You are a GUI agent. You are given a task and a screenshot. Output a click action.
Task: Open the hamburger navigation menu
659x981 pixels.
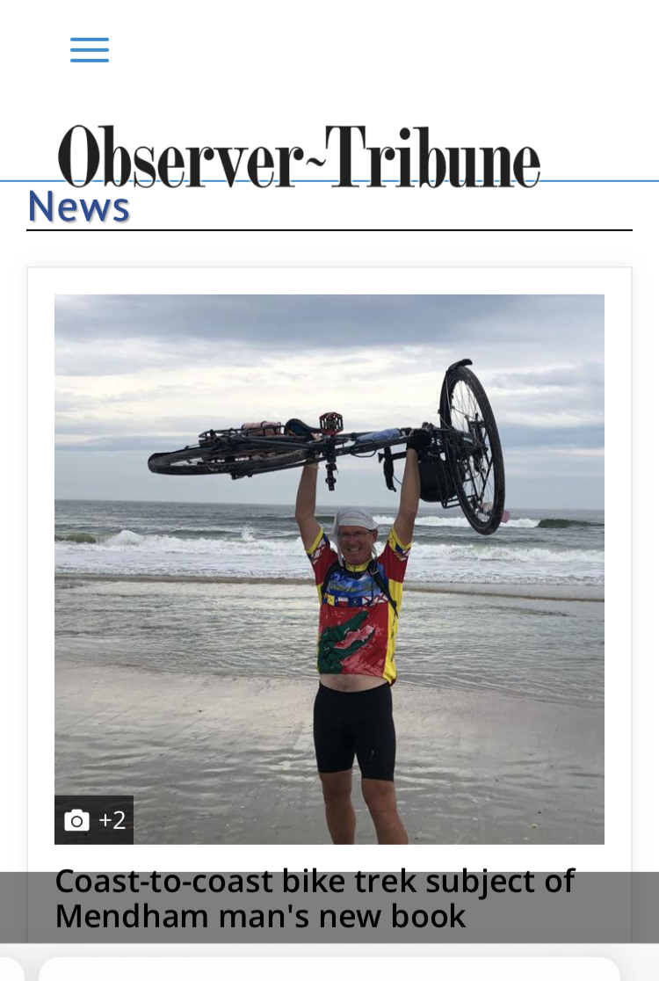click(x=90, y=50)
